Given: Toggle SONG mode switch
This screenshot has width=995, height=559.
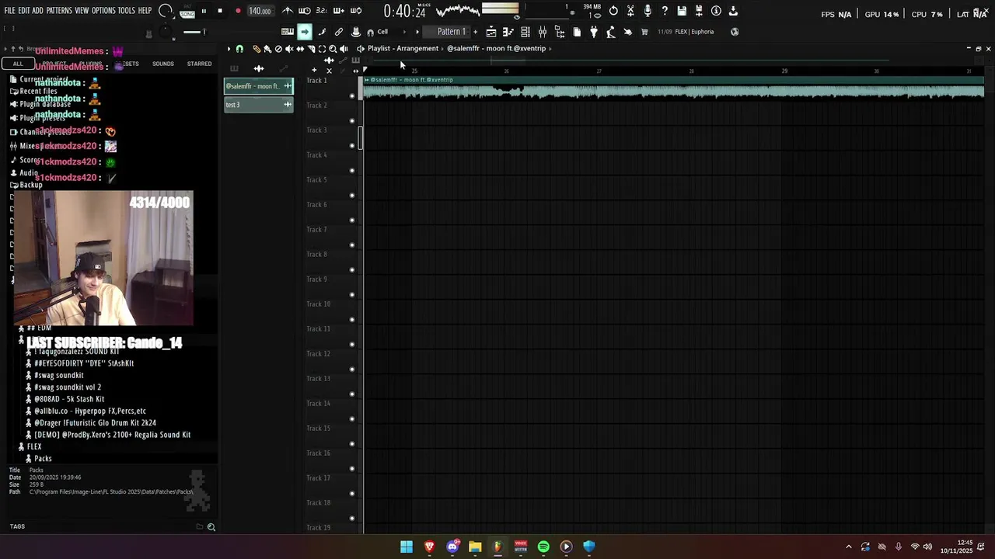Looking at the screenshot, I should coord(187,15).
